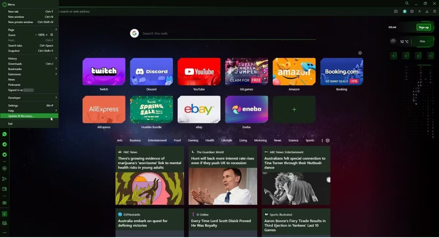Open Twitter panel in sidebar

(x=5, y=154)
